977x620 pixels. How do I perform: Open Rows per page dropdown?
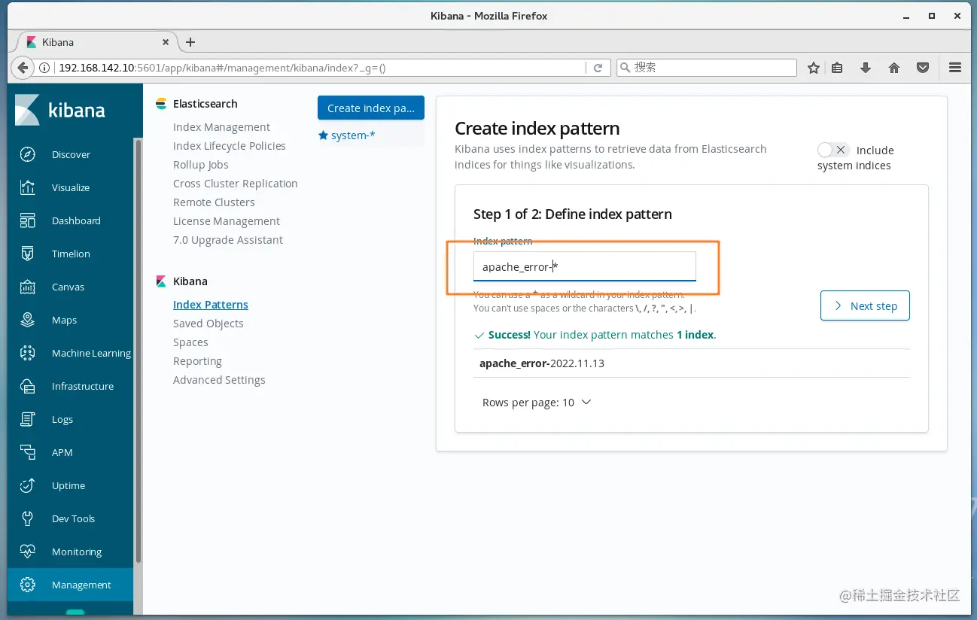537,403
